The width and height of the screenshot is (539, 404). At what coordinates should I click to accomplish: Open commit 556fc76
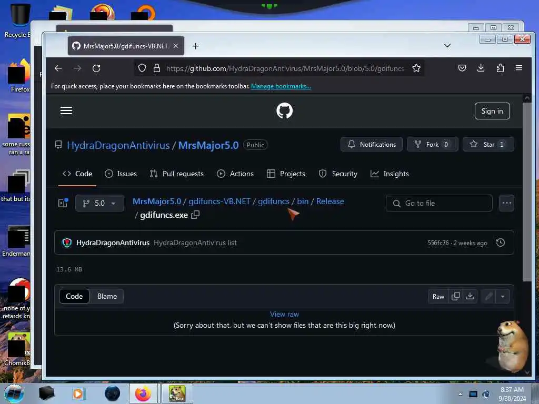[438, 243]
